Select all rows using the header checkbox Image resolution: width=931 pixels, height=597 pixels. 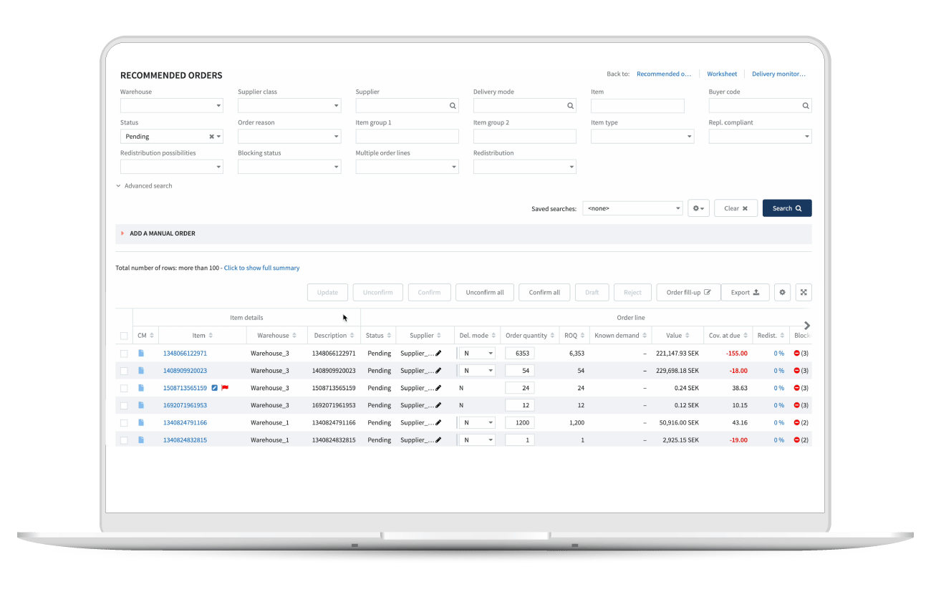click(x=123, y=334)
